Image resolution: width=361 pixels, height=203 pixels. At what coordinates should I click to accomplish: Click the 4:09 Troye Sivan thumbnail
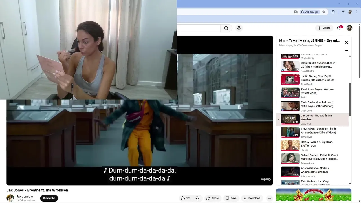290,132
